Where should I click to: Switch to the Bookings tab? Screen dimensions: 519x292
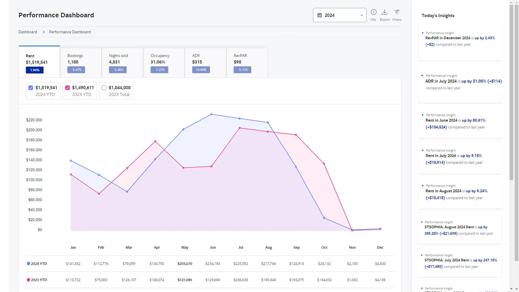[81, 63]
